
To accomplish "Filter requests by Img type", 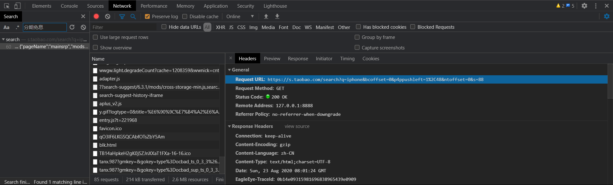I will [253, 27].
